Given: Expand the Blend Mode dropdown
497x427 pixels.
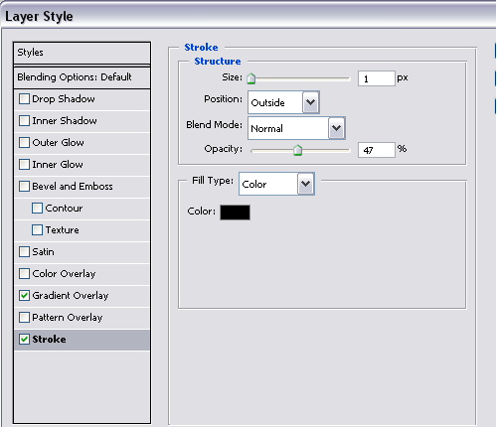Looking at the screenshot, I should click(296, 128).
